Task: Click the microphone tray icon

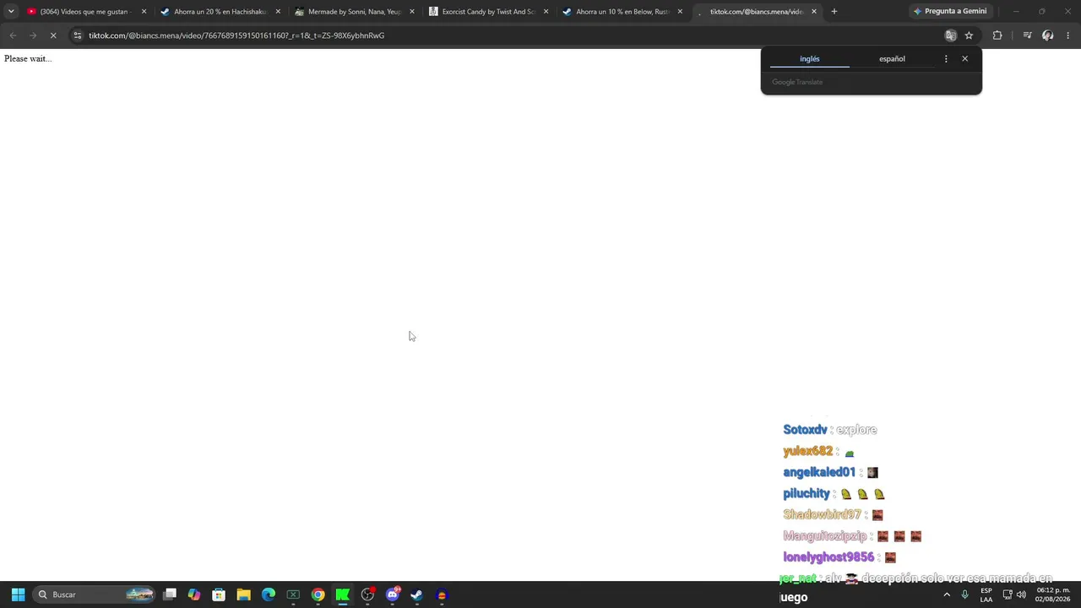Action: point(964,594)
